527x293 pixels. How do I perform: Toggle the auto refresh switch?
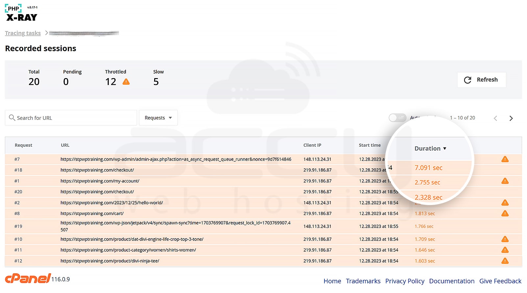[x=397, y=118]
